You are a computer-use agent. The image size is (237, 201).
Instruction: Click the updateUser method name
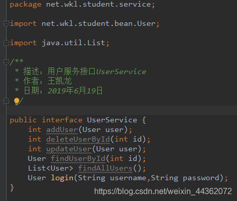[69, 149]
